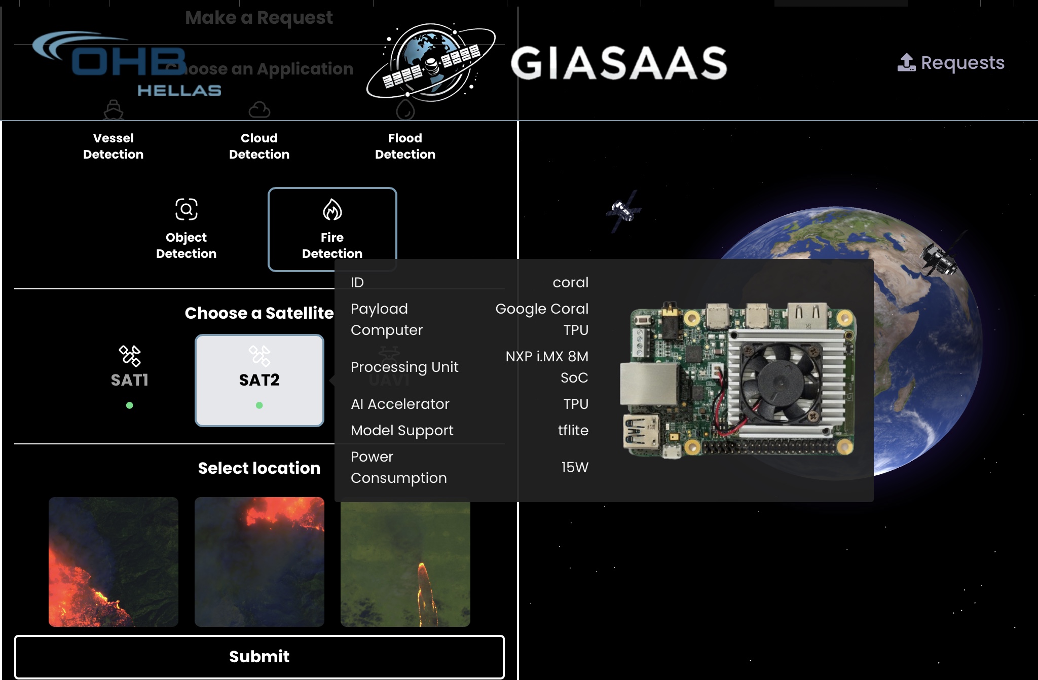Click the 'AI Accelerator' label
1038x680 pixels.
coord(400,404)
